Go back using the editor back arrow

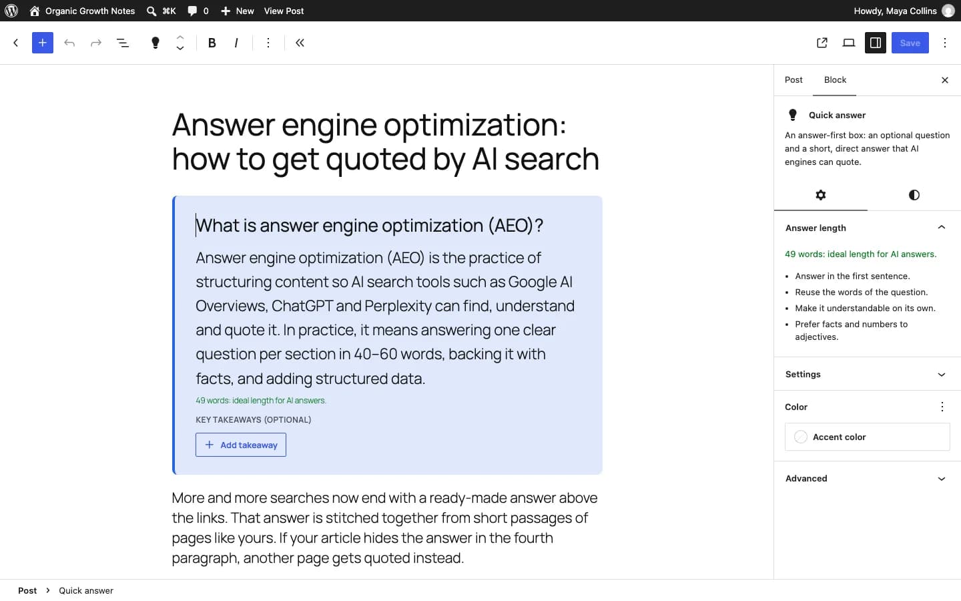(16, 43)
